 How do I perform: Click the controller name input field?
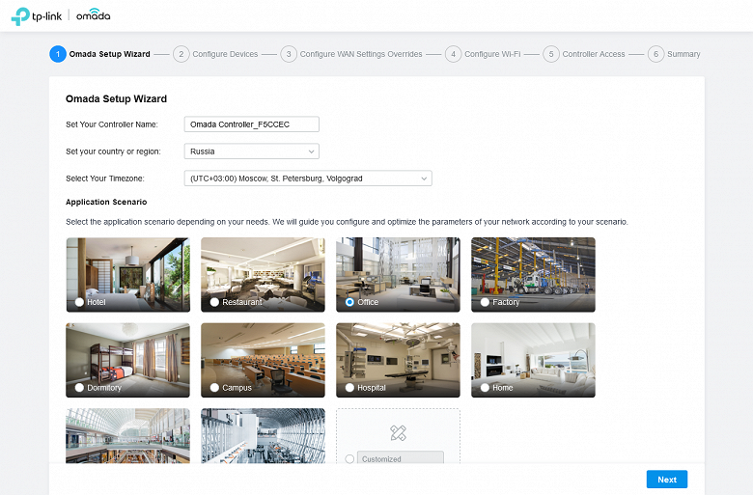pos(252,124)
